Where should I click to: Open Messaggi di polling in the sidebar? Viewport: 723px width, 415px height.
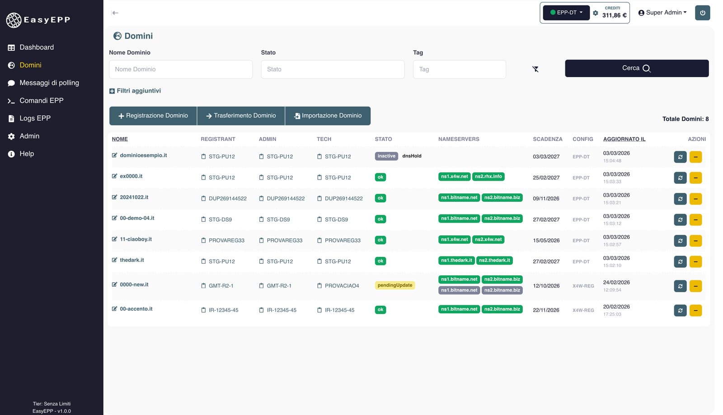[x=49, y=83]
